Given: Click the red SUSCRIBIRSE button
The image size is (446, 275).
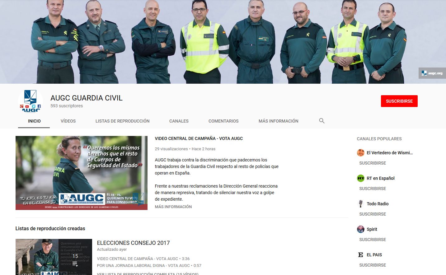Looking at the screenshot, I should [399, 101].
